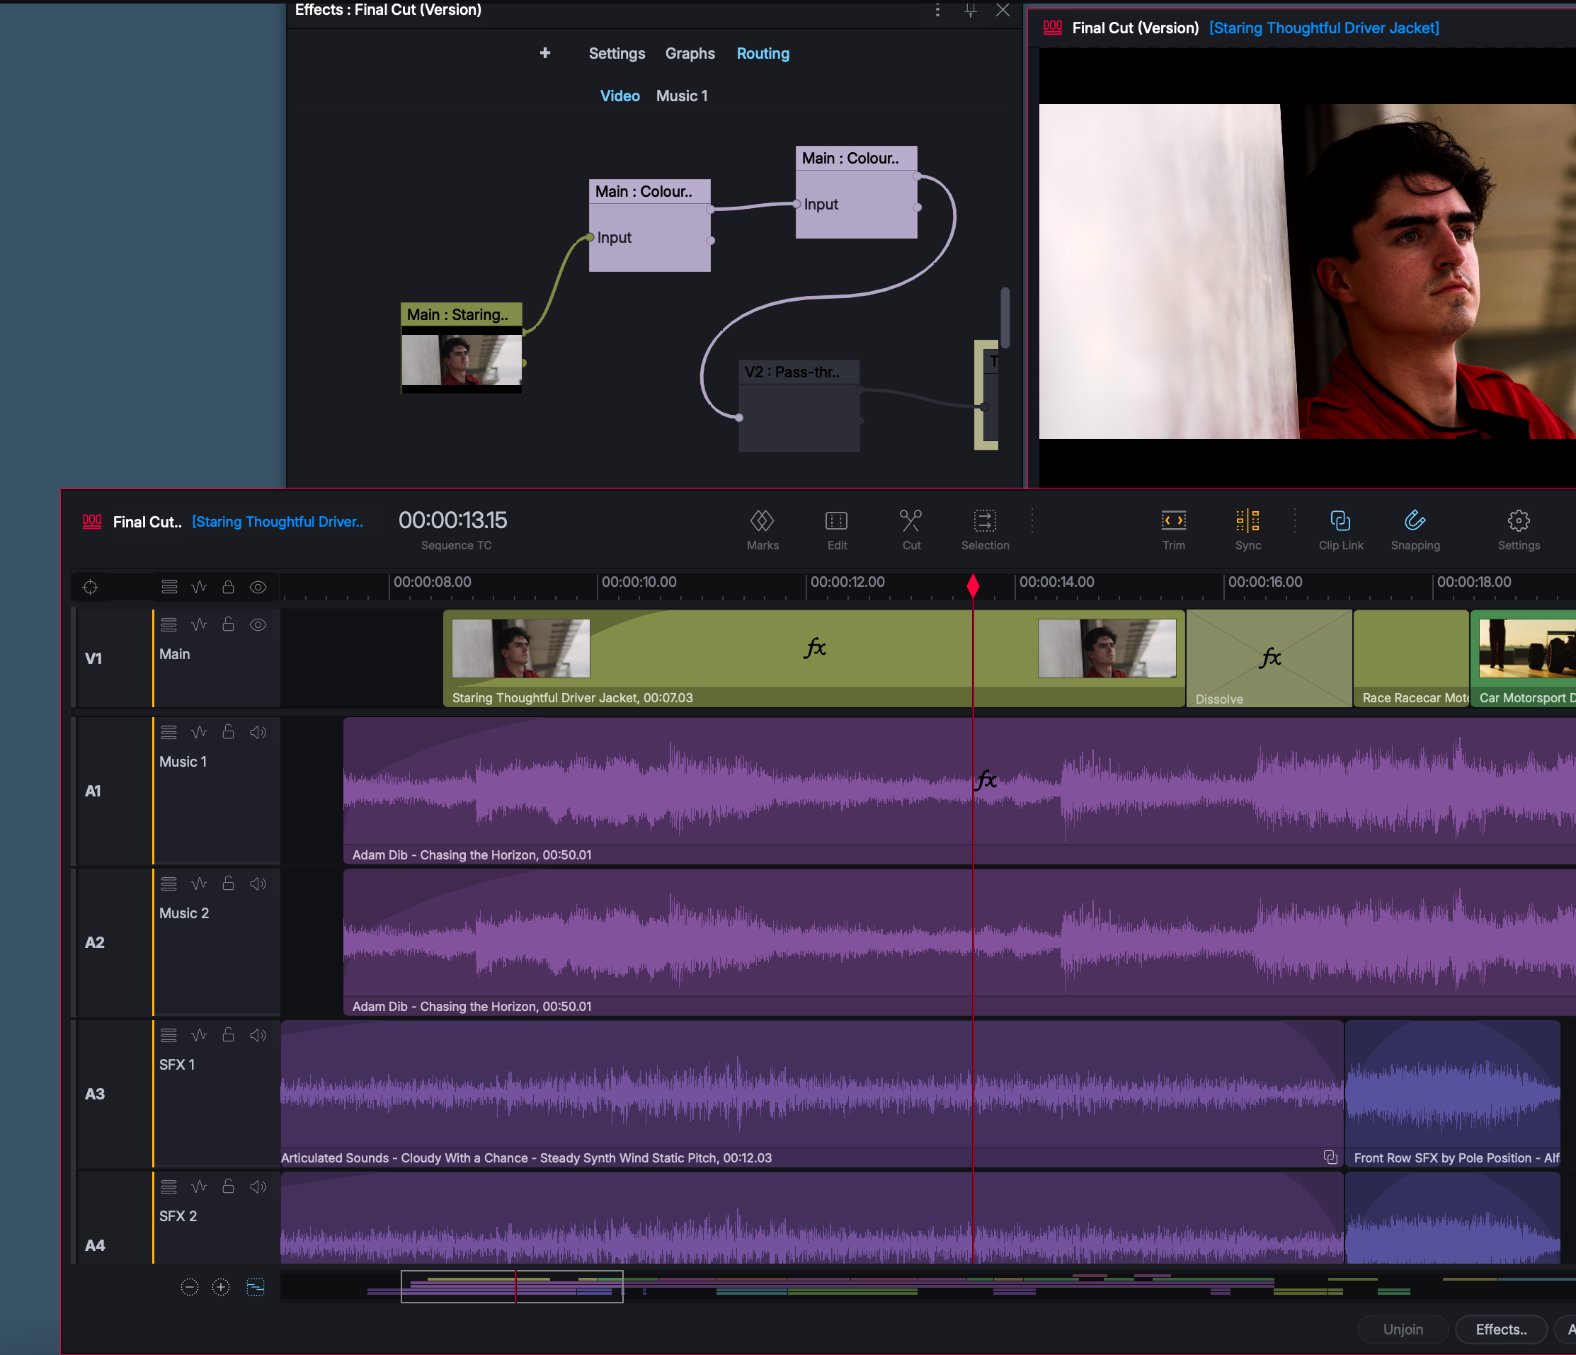Switch to the Graphs tab

click(690, 53)
